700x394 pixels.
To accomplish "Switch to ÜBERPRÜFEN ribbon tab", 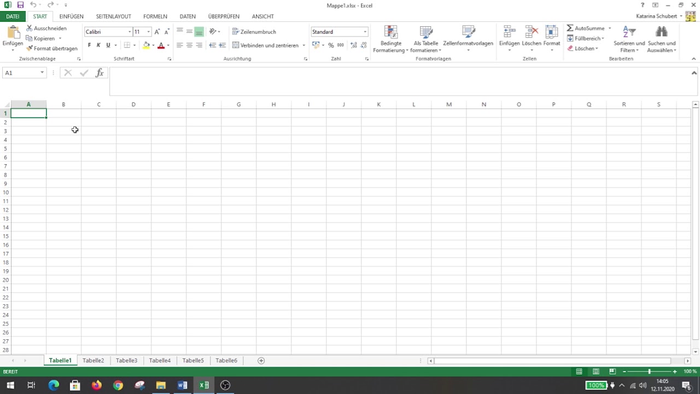I will (x=224, y=16).
